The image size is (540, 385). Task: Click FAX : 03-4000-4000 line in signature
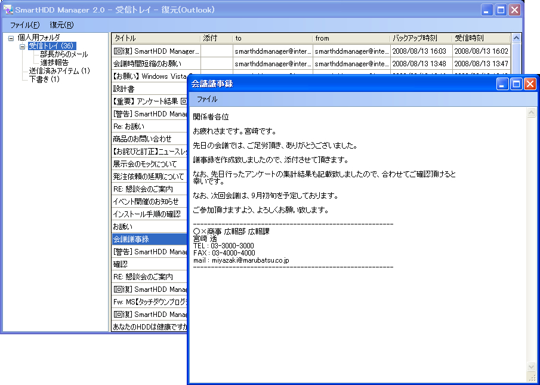click(224, 253)
